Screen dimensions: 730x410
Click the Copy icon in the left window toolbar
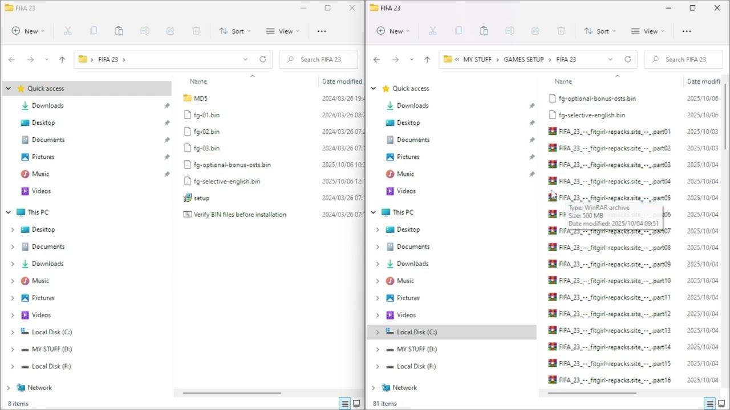94,31
